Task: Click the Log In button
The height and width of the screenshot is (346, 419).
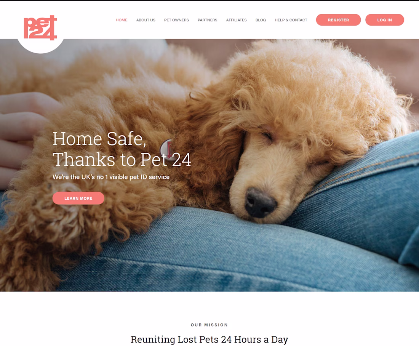Action: pos(385,20)
